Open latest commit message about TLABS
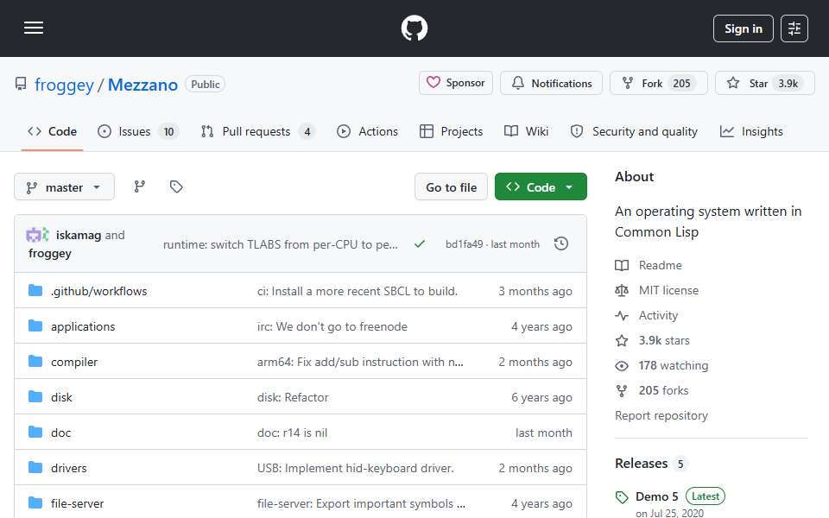Screen dimensions: 829x518 click(280, 244)
